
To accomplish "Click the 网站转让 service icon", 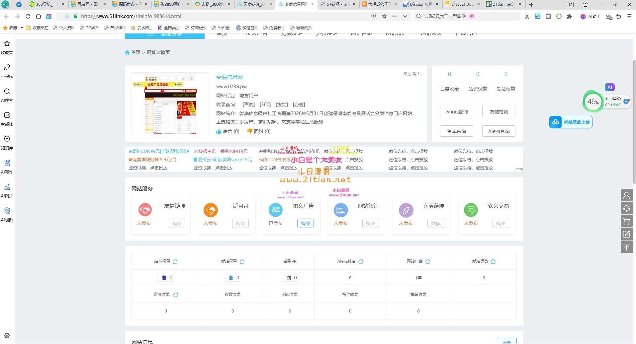I will click(341, 210).
